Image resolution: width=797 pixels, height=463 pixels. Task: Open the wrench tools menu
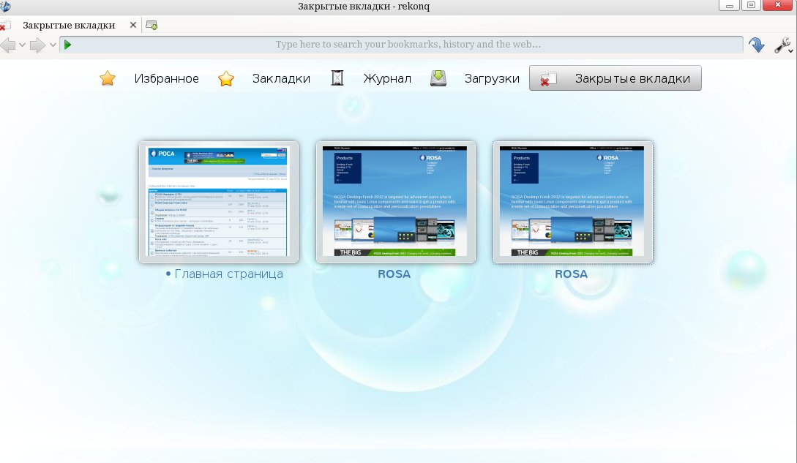click(783, 45)
